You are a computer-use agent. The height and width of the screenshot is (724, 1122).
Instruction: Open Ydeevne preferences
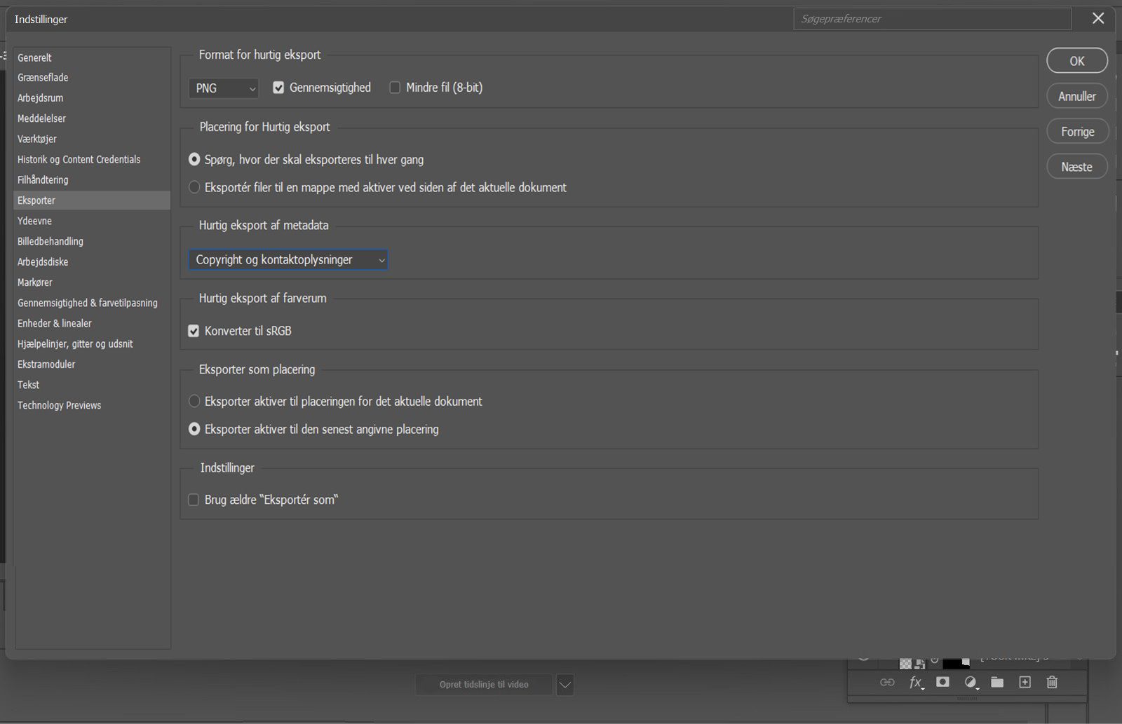click(92, 221)
